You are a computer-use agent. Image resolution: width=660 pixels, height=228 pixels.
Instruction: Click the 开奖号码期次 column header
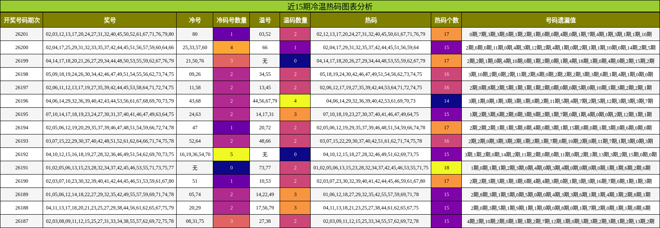pos(22,20)
